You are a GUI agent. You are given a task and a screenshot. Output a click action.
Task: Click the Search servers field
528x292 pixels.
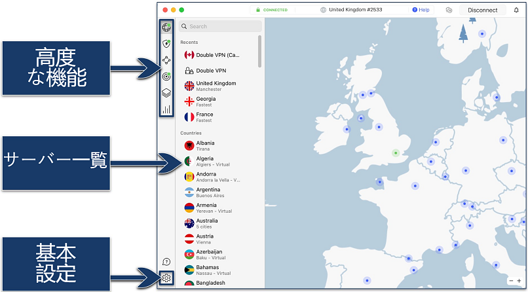[x=220, y=26]
